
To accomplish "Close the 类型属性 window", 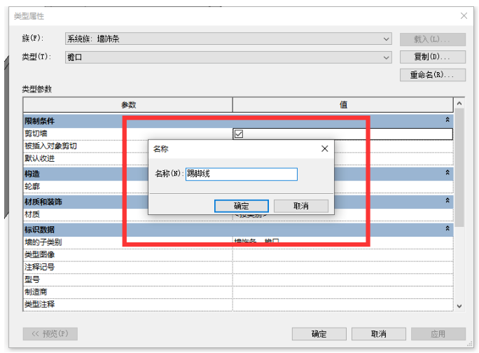I will tap(464, 15).
